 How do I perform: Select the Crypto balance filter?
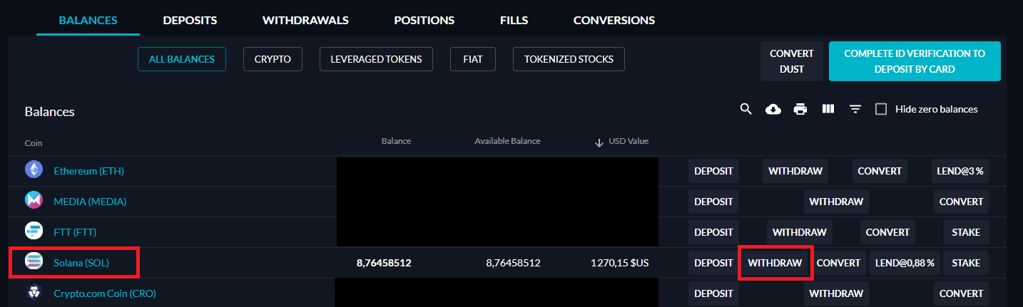(273, 59)
